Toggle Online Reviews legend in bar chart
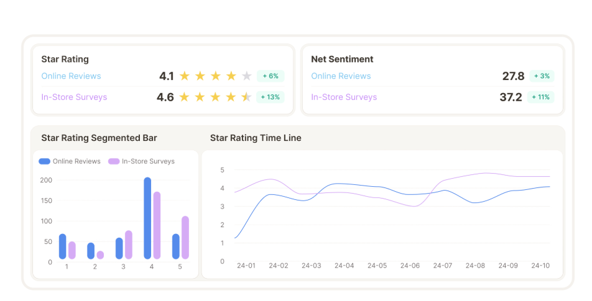 click(x=70, y=161)
